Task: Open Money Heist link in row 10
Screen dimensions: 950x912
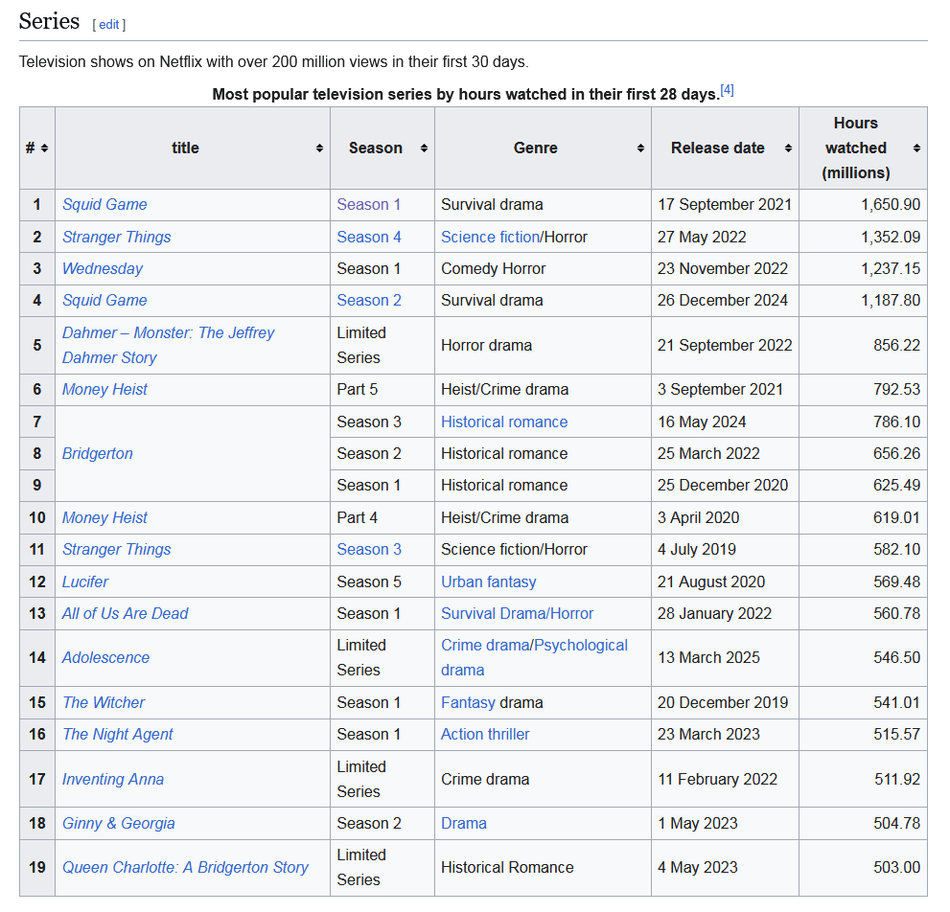Action: (x=104, y=517)
